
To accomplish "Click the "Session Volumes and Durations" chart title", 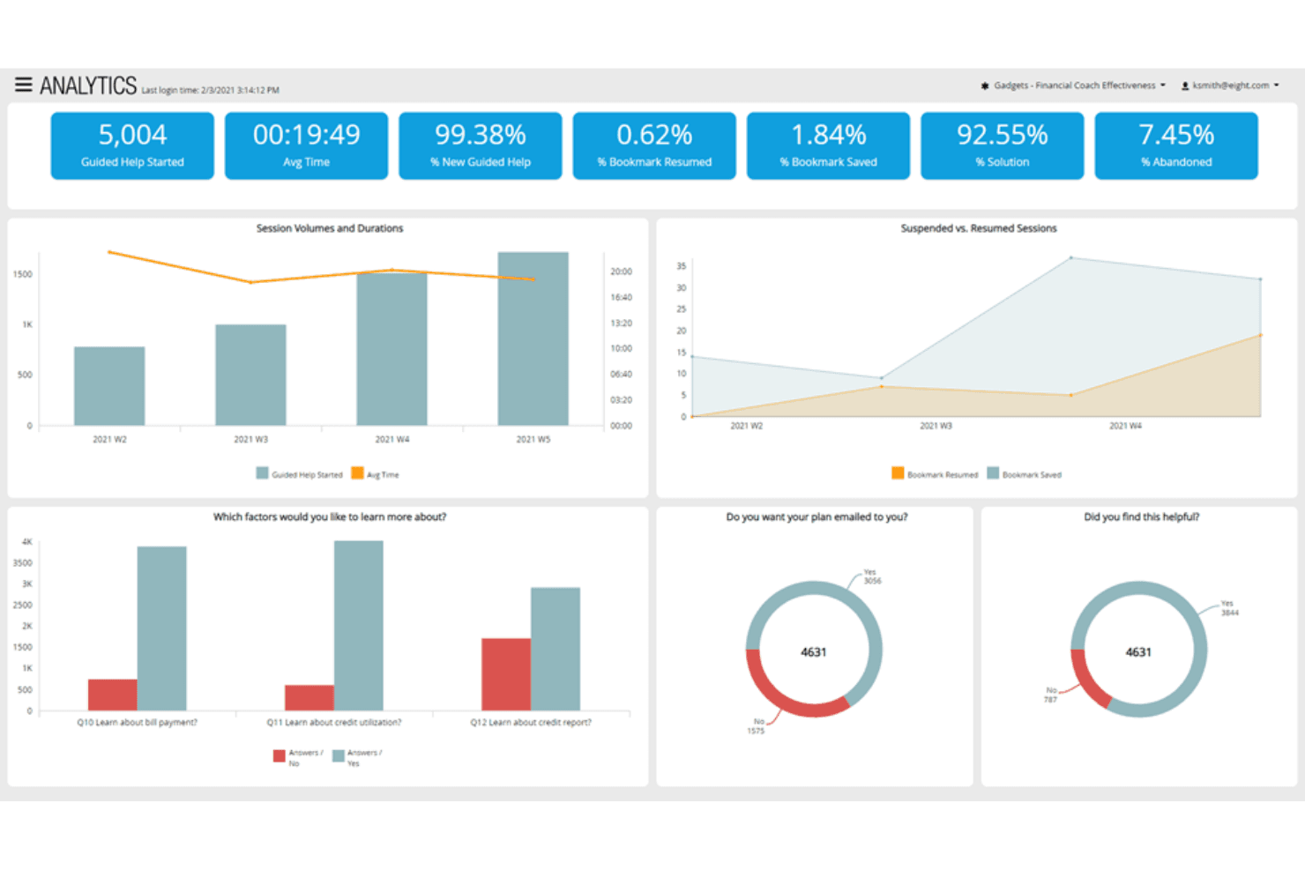I will point(330,228).
